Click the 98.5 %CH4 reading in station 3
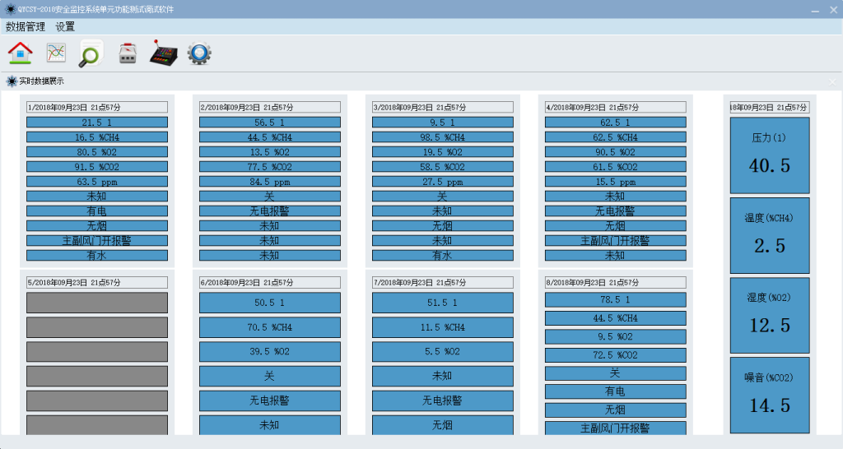 click(x=443, y=137)
